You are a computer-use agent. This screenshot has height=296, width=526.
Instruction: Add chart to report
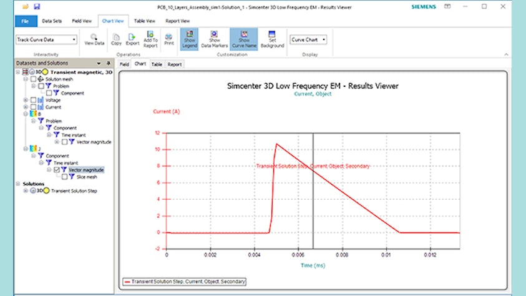pyautogui.click(x=150, y=39)
